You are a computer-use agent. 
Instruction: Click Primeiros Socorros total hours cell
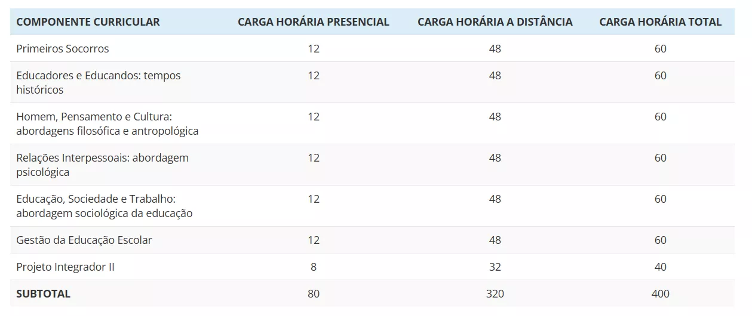660,49
